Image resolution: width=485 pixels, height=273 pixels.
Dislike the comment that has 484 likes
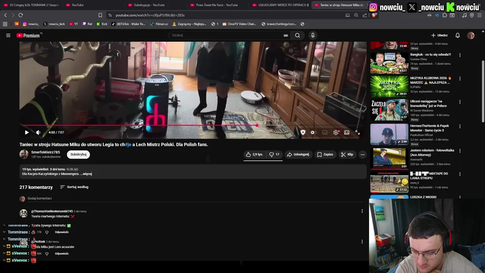[47, 254]
